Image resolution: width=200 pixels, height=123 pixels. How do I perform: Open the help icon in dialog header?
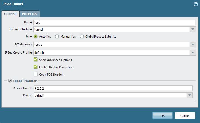[x=196, y=4]
